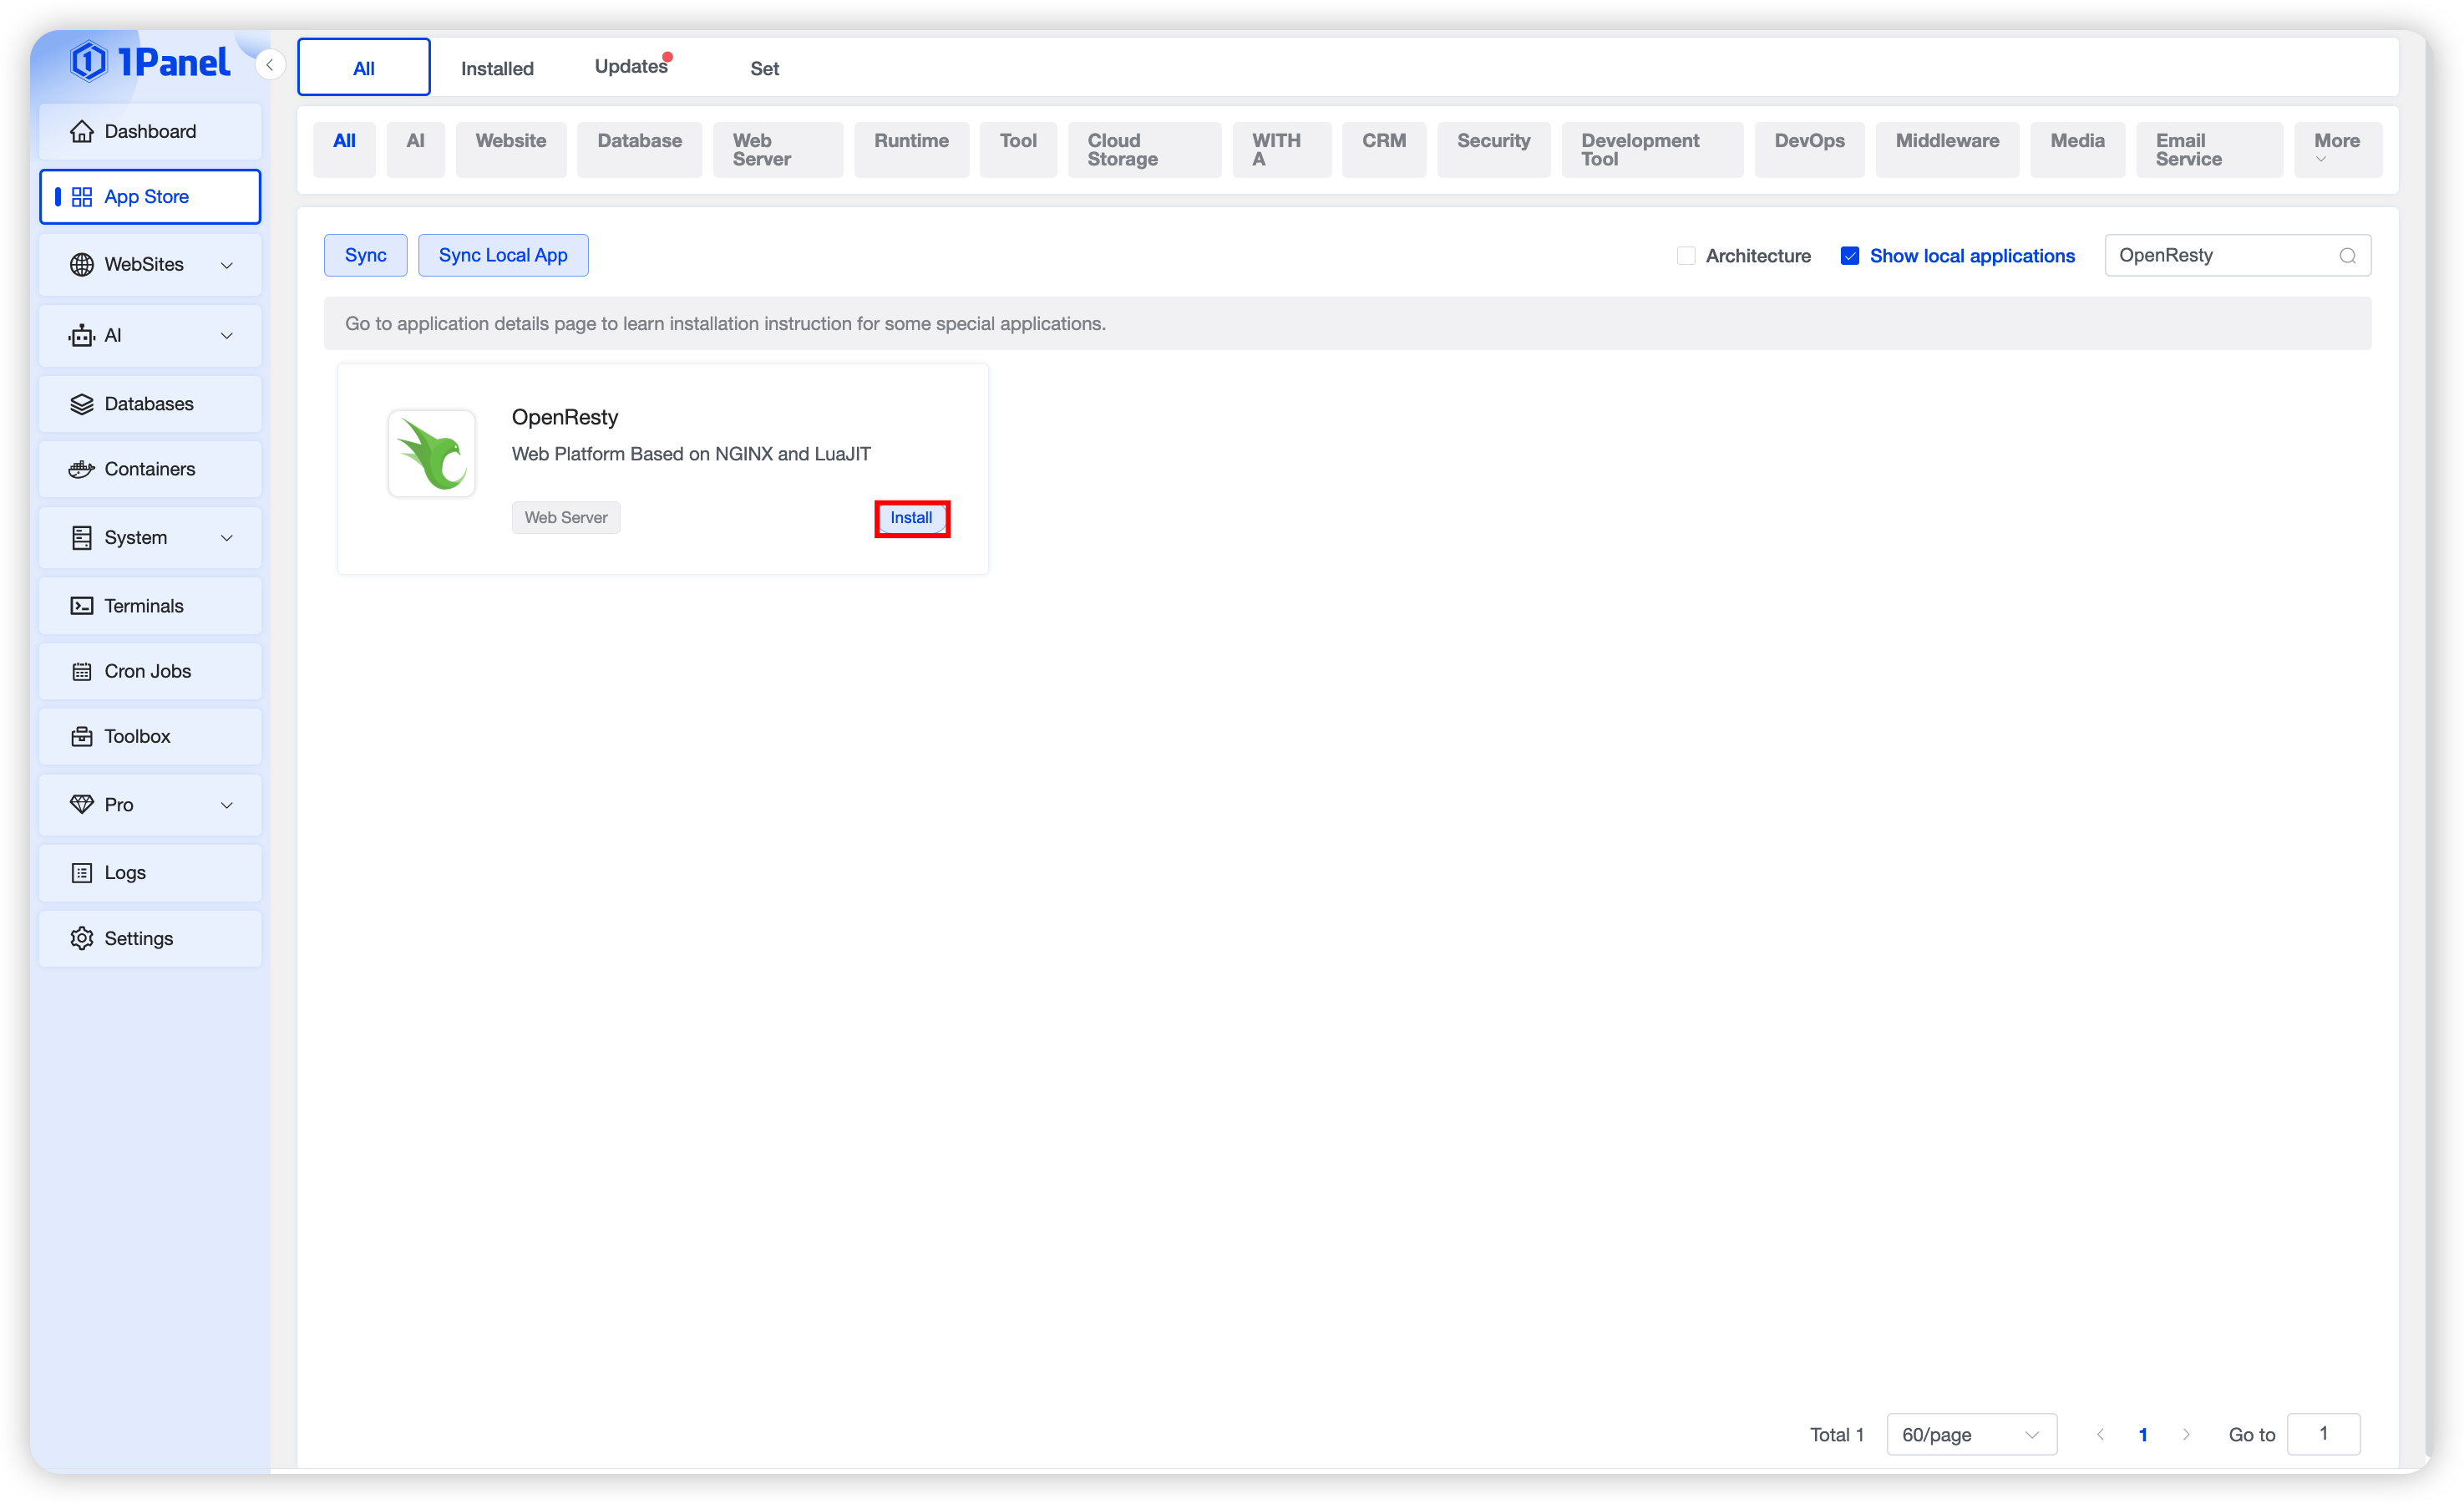The image size is (2464, 1504).
Task: Open Terminals via its console icon
Action: 82,607
